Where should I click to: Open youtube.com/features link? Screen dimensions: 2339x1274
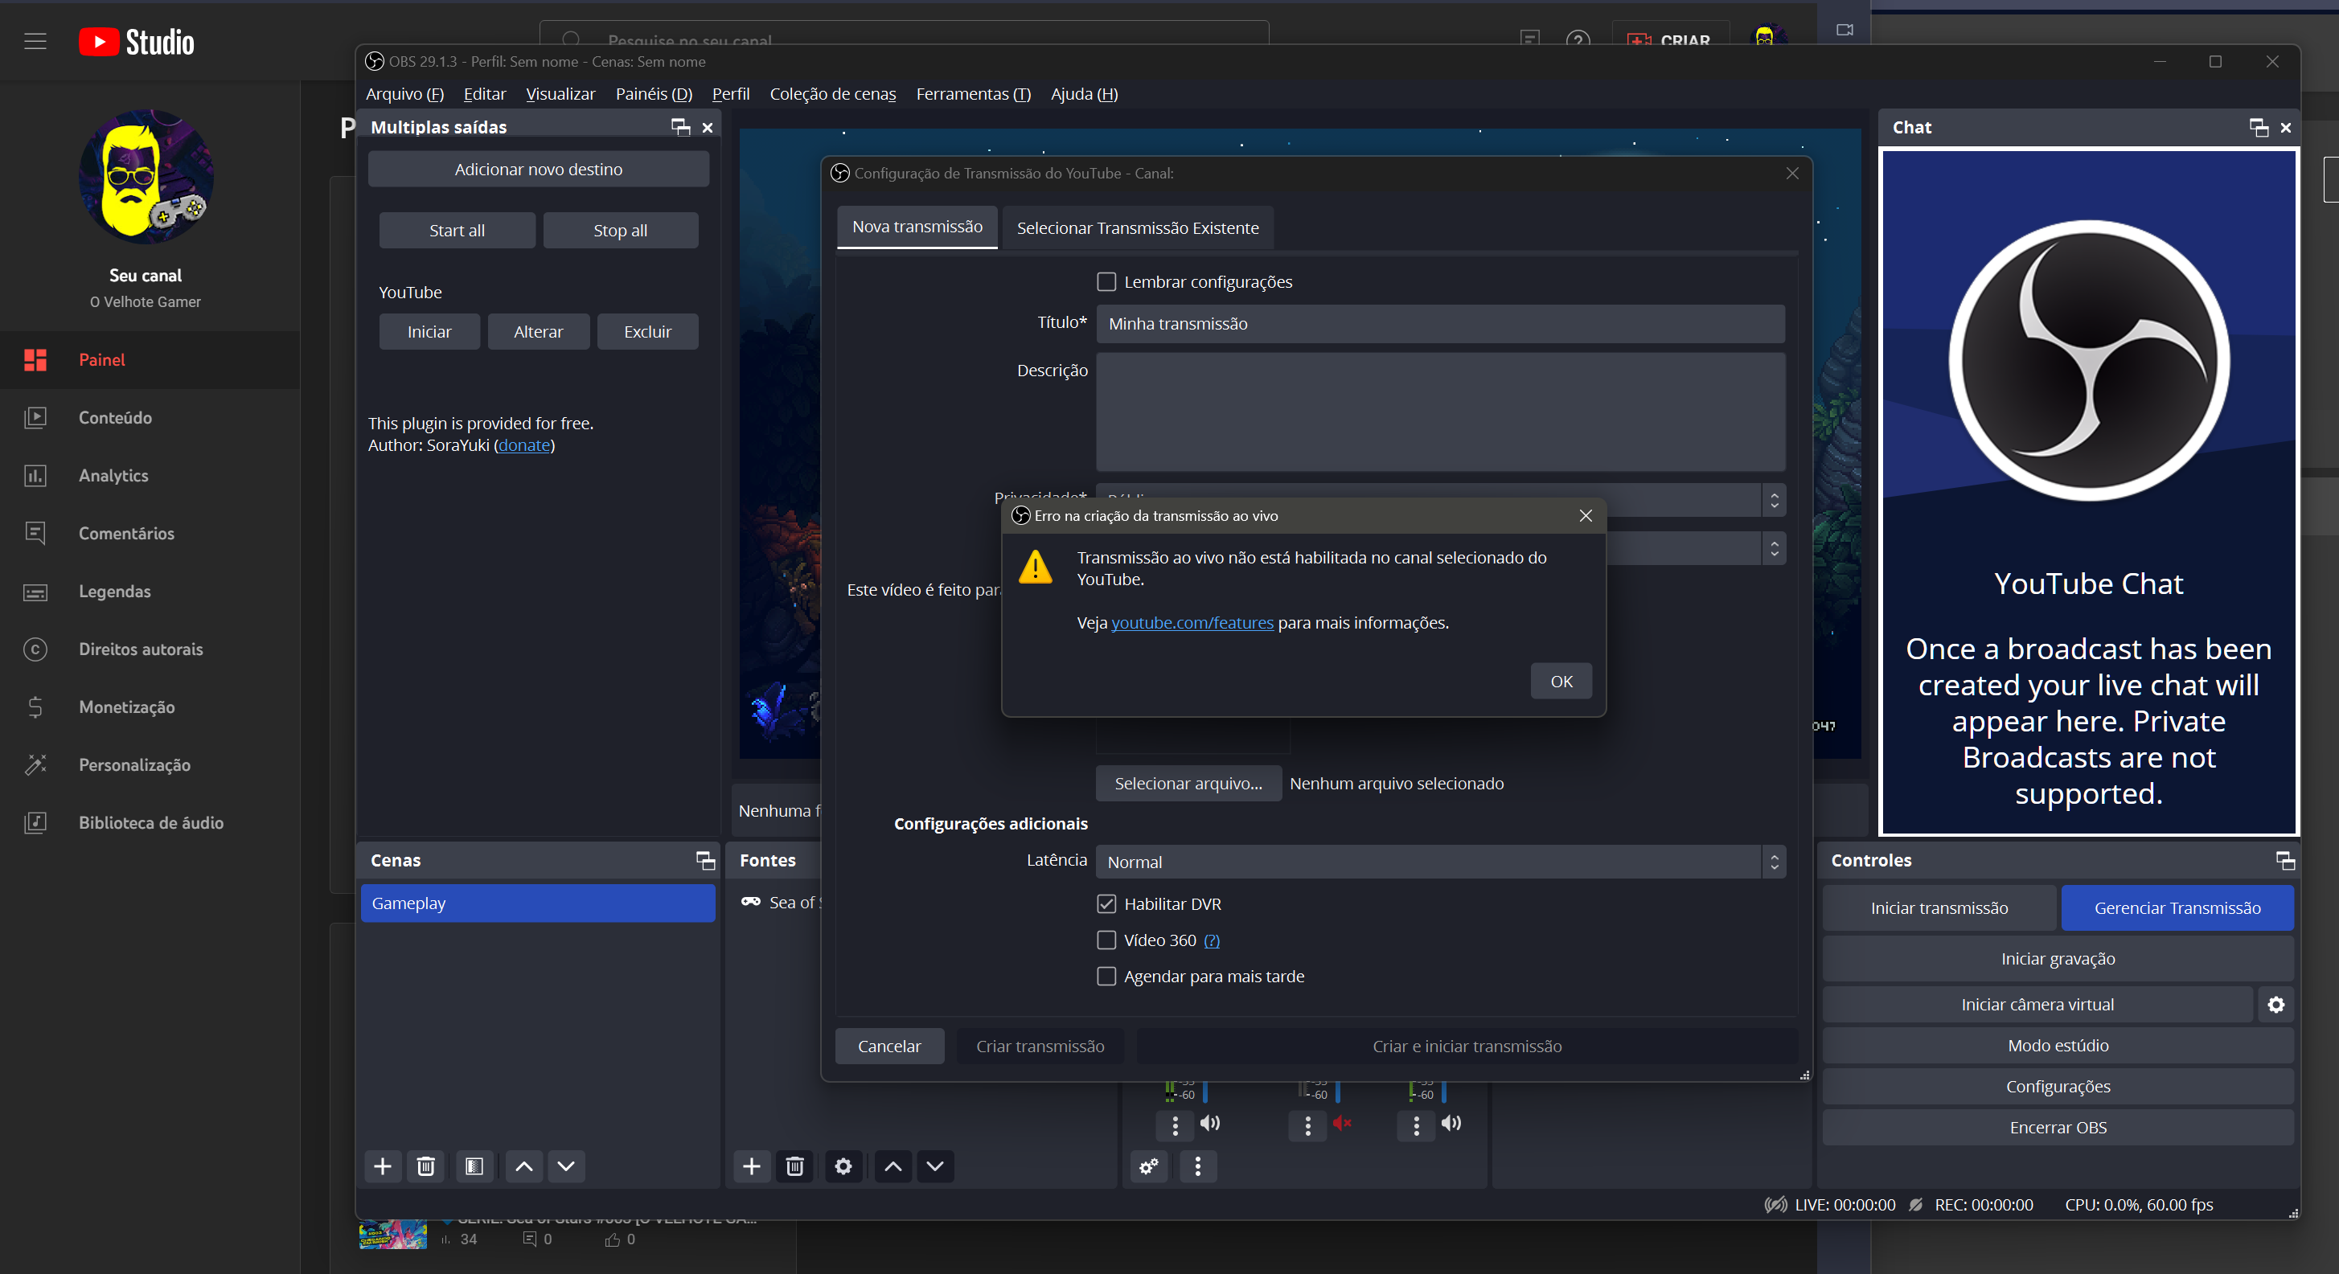[x=1192, y=622]
